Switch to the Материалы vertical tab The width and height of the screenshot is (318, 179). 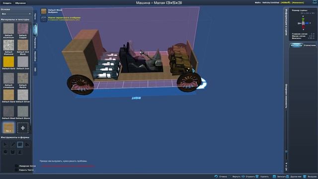[x=35, y=29]
